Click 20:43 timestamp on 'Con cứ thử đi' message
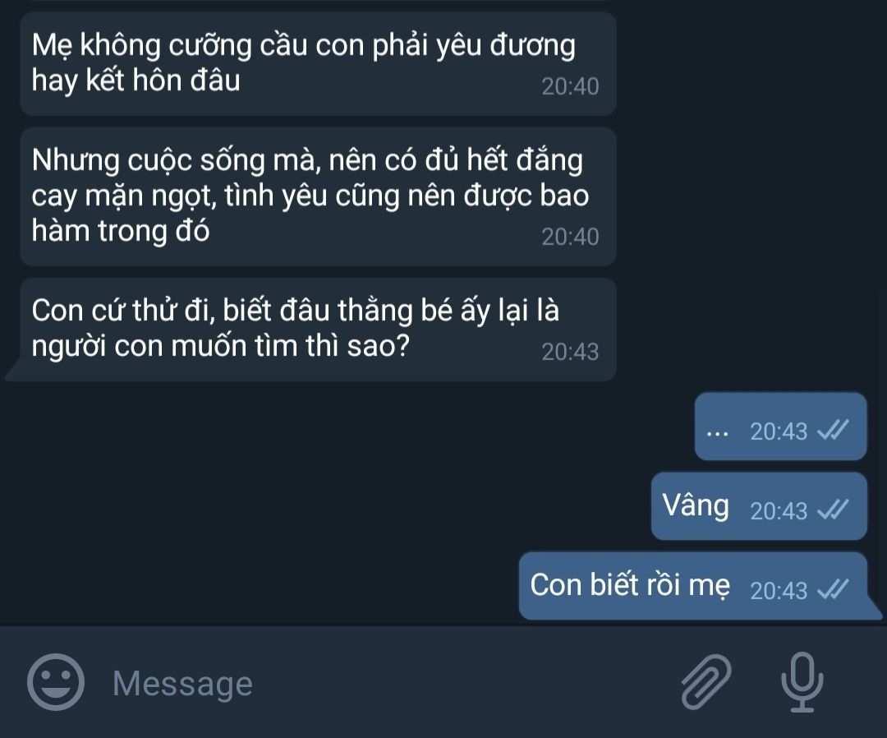The height and width of the screenshot is (738, 887). 570,352
